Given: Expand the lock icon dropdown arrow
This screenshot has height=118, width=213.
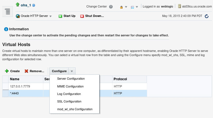Looking at the screenshot, I should pos(126,7).
